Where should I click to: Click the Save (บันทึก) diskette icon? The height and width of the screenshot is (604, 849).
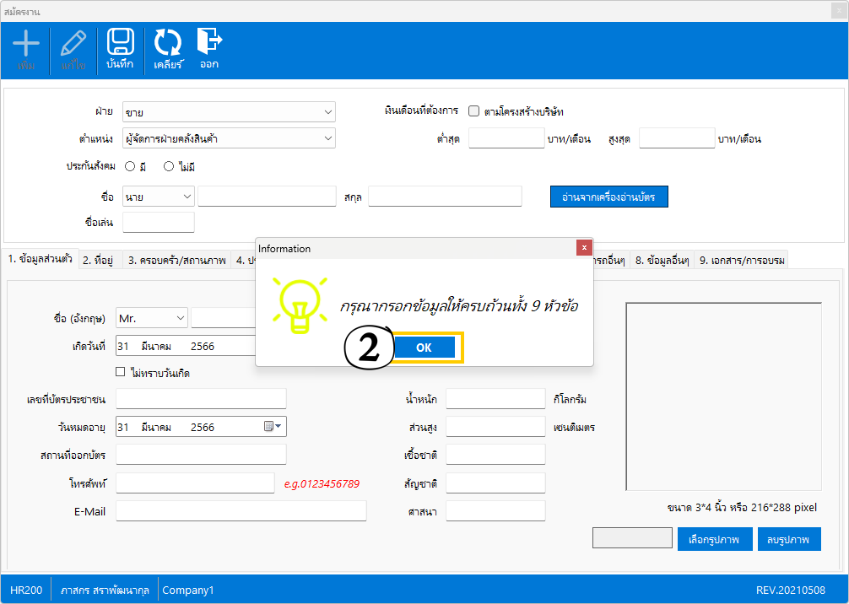pyautogui.click(x=120, y=44)
